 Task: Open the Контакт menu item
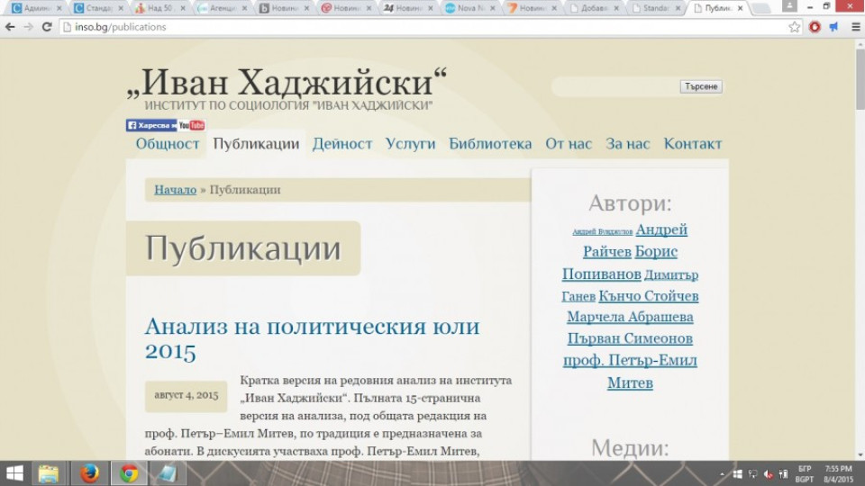(x=692, y=144)
